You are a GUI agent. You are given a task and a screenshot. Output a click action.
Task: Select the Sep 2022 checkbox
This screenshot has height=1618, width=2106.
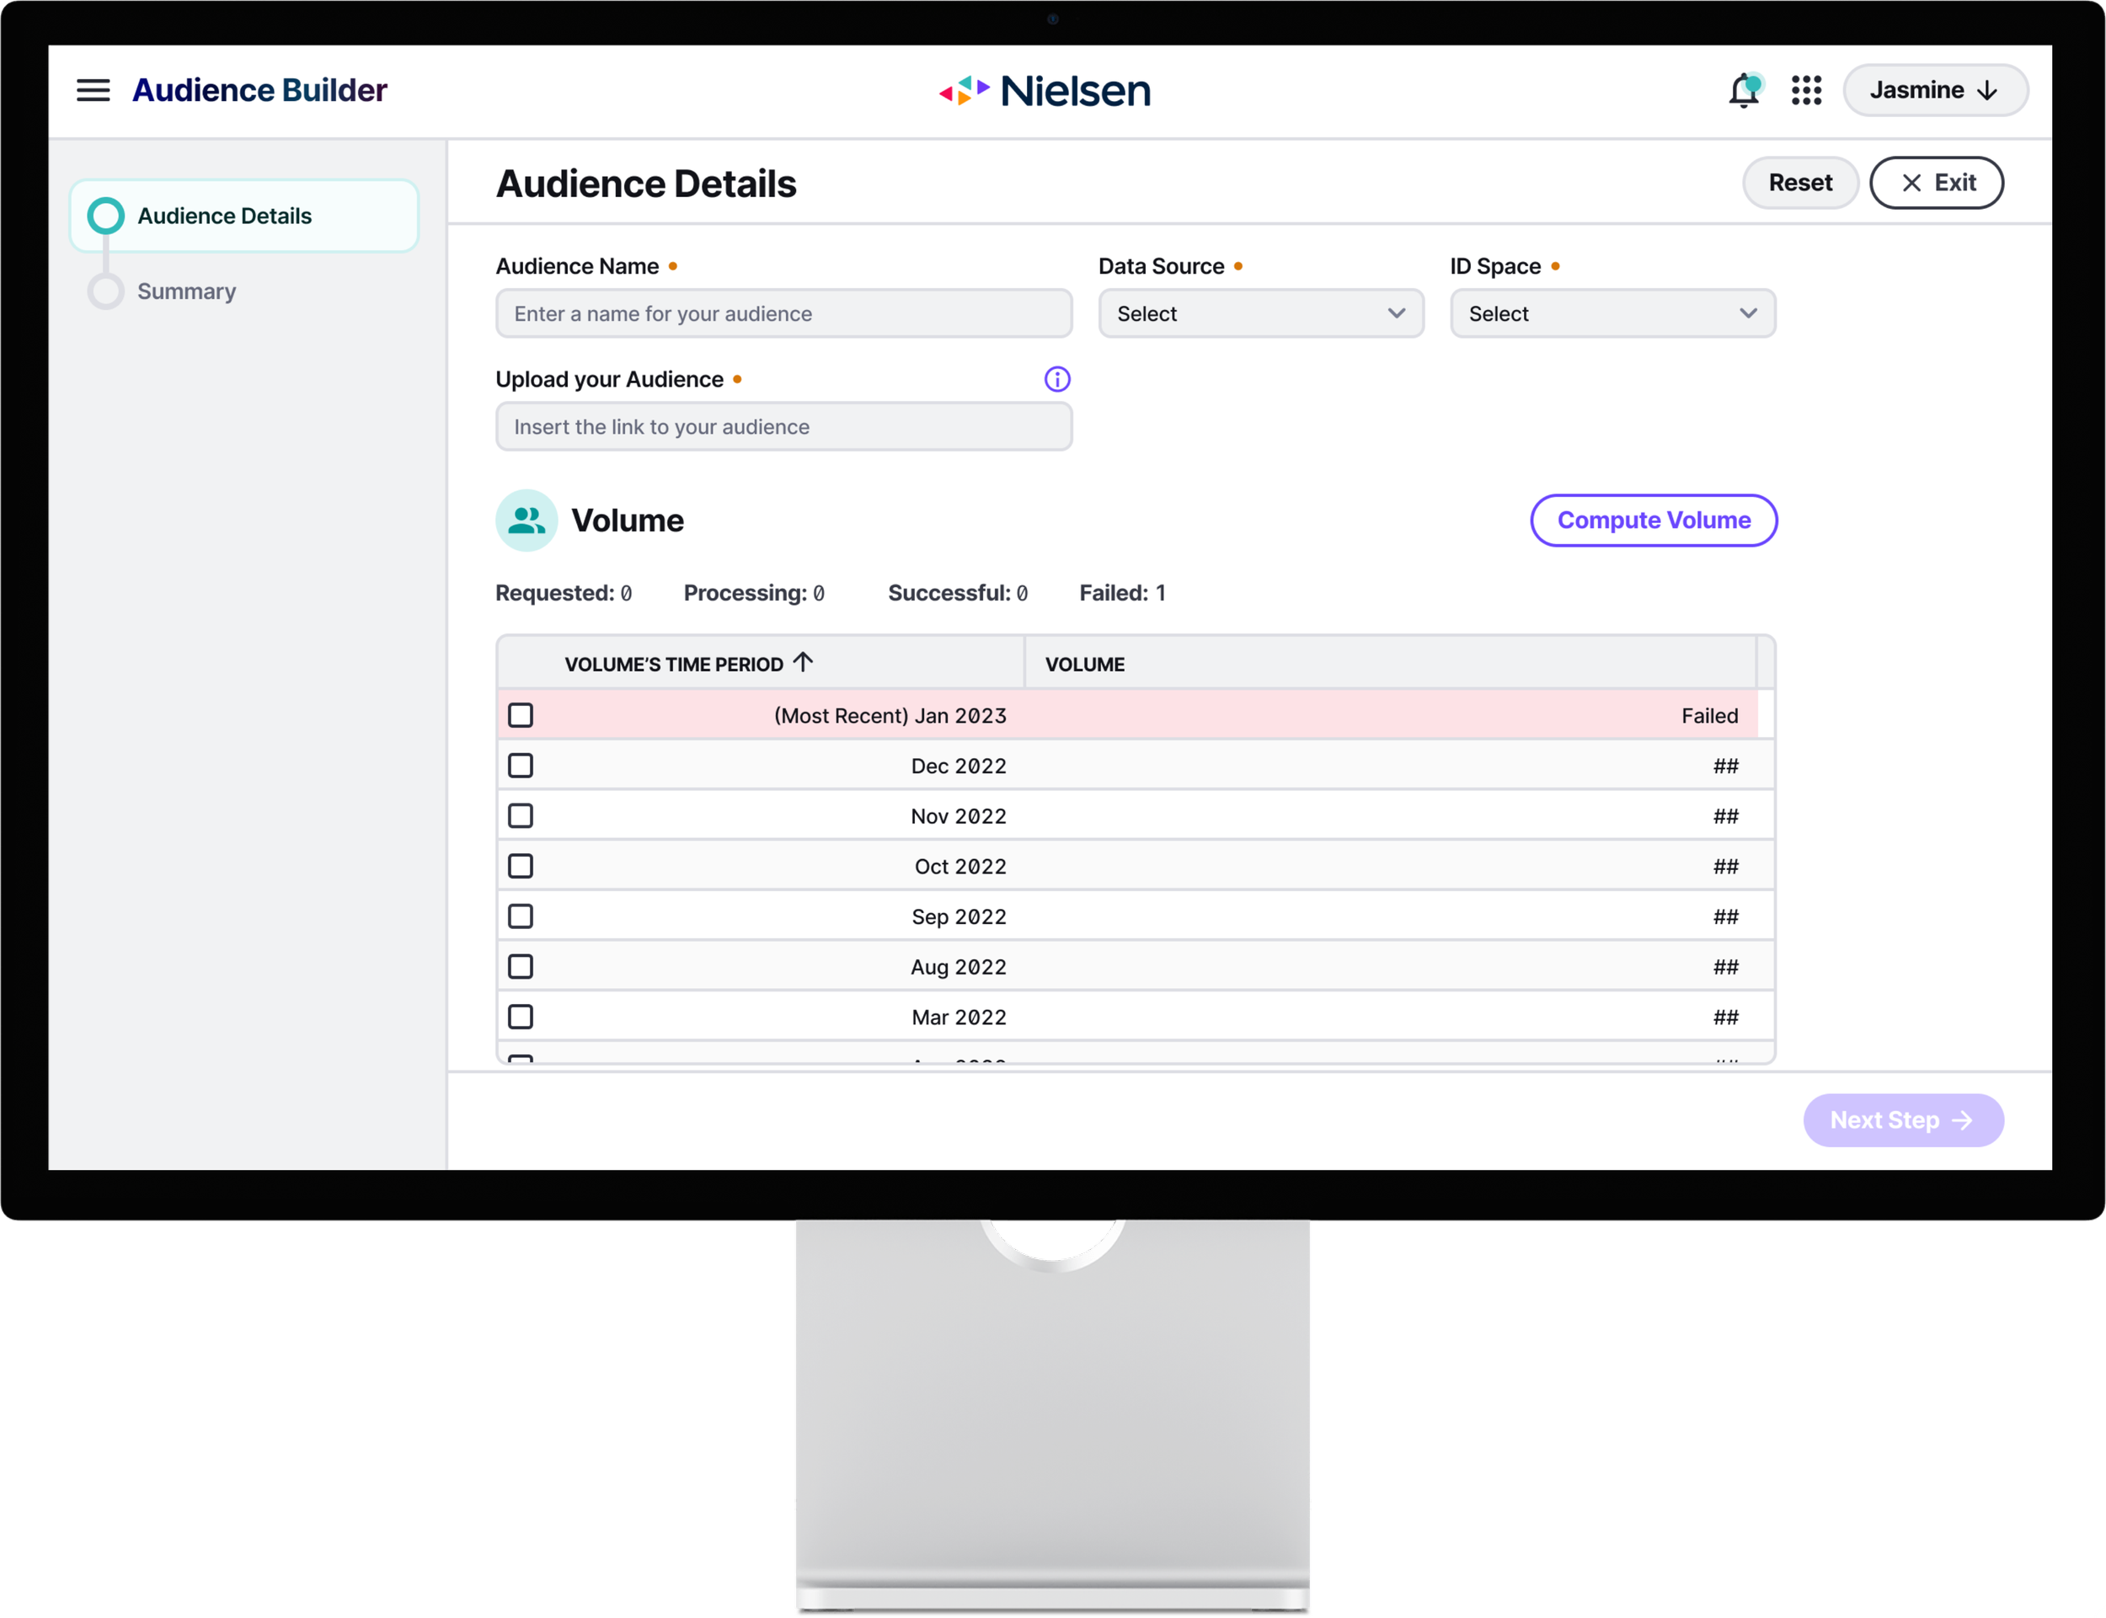(x=521, y=916)
